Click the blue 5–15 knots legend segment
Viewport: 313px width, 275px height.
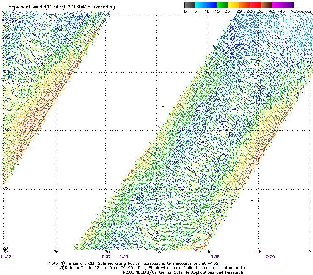click(206, 5)
